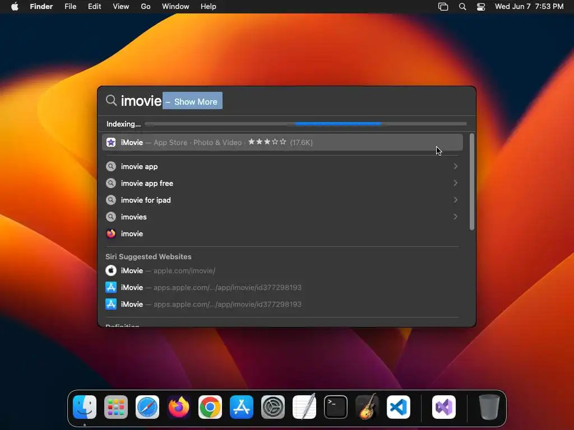Open the Finder menu
The height and width of the screenshot is (430, 574).
41,7
